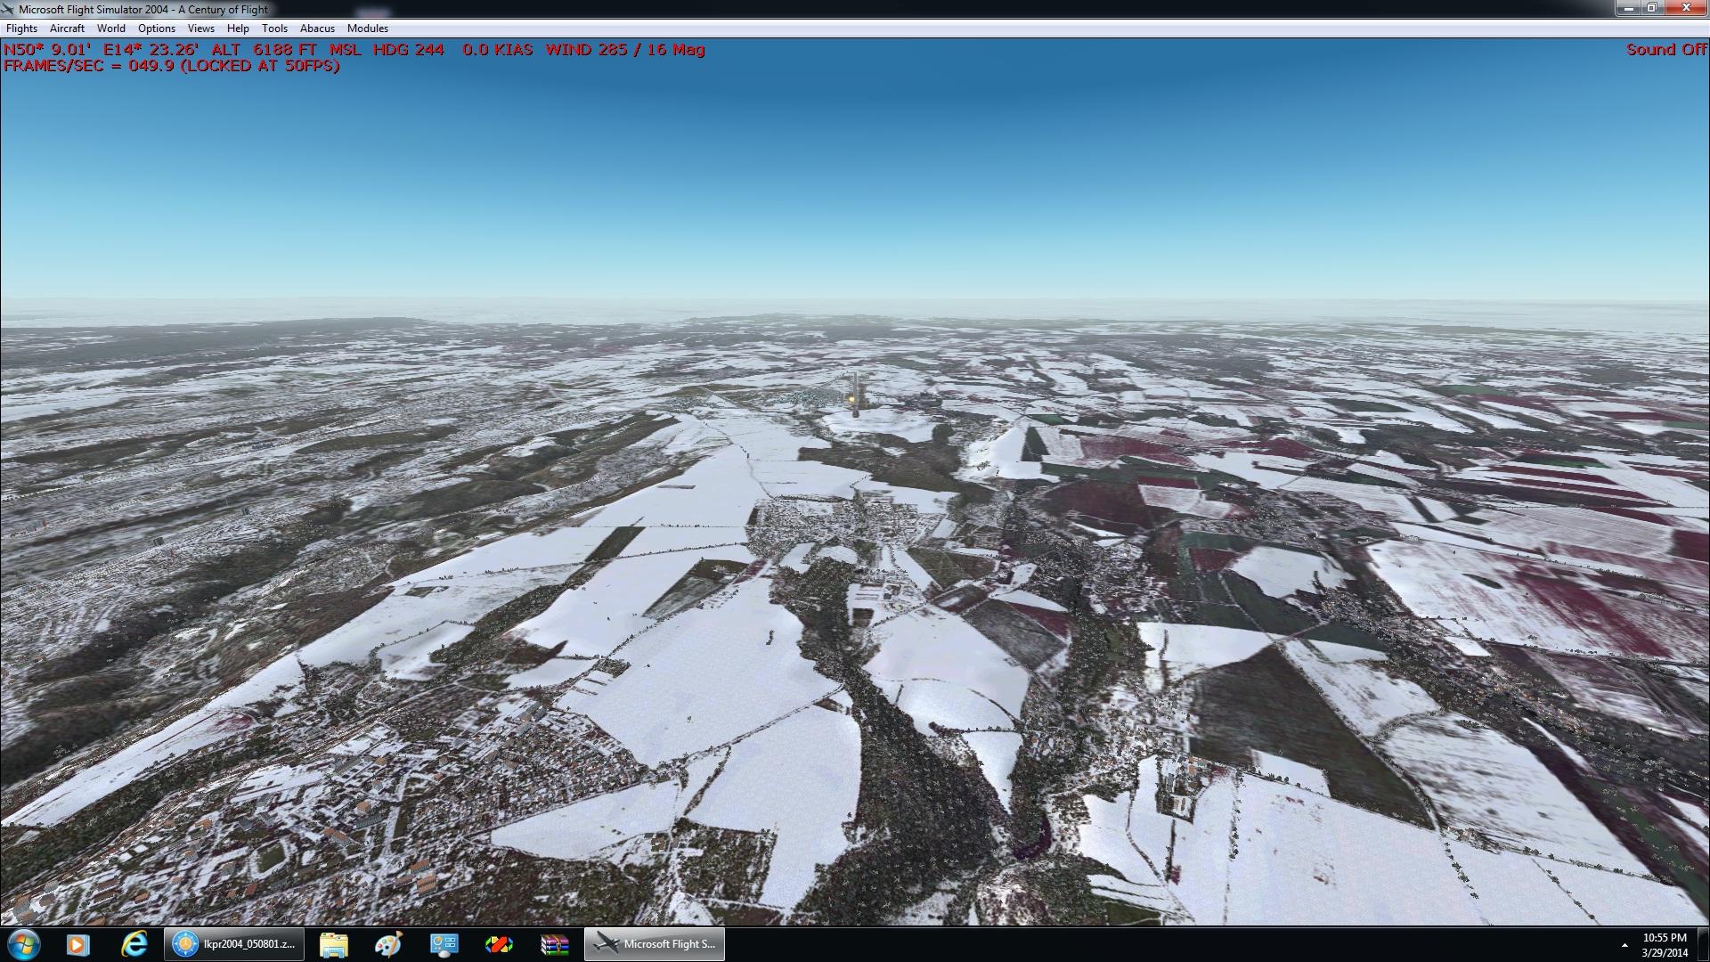
Task: Open Windows Explorer folder icon
Action: coord(333,944)
